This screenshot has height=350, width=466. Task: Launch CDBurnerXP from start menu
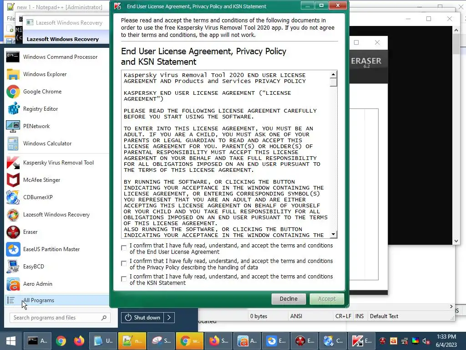pos(57,197)
